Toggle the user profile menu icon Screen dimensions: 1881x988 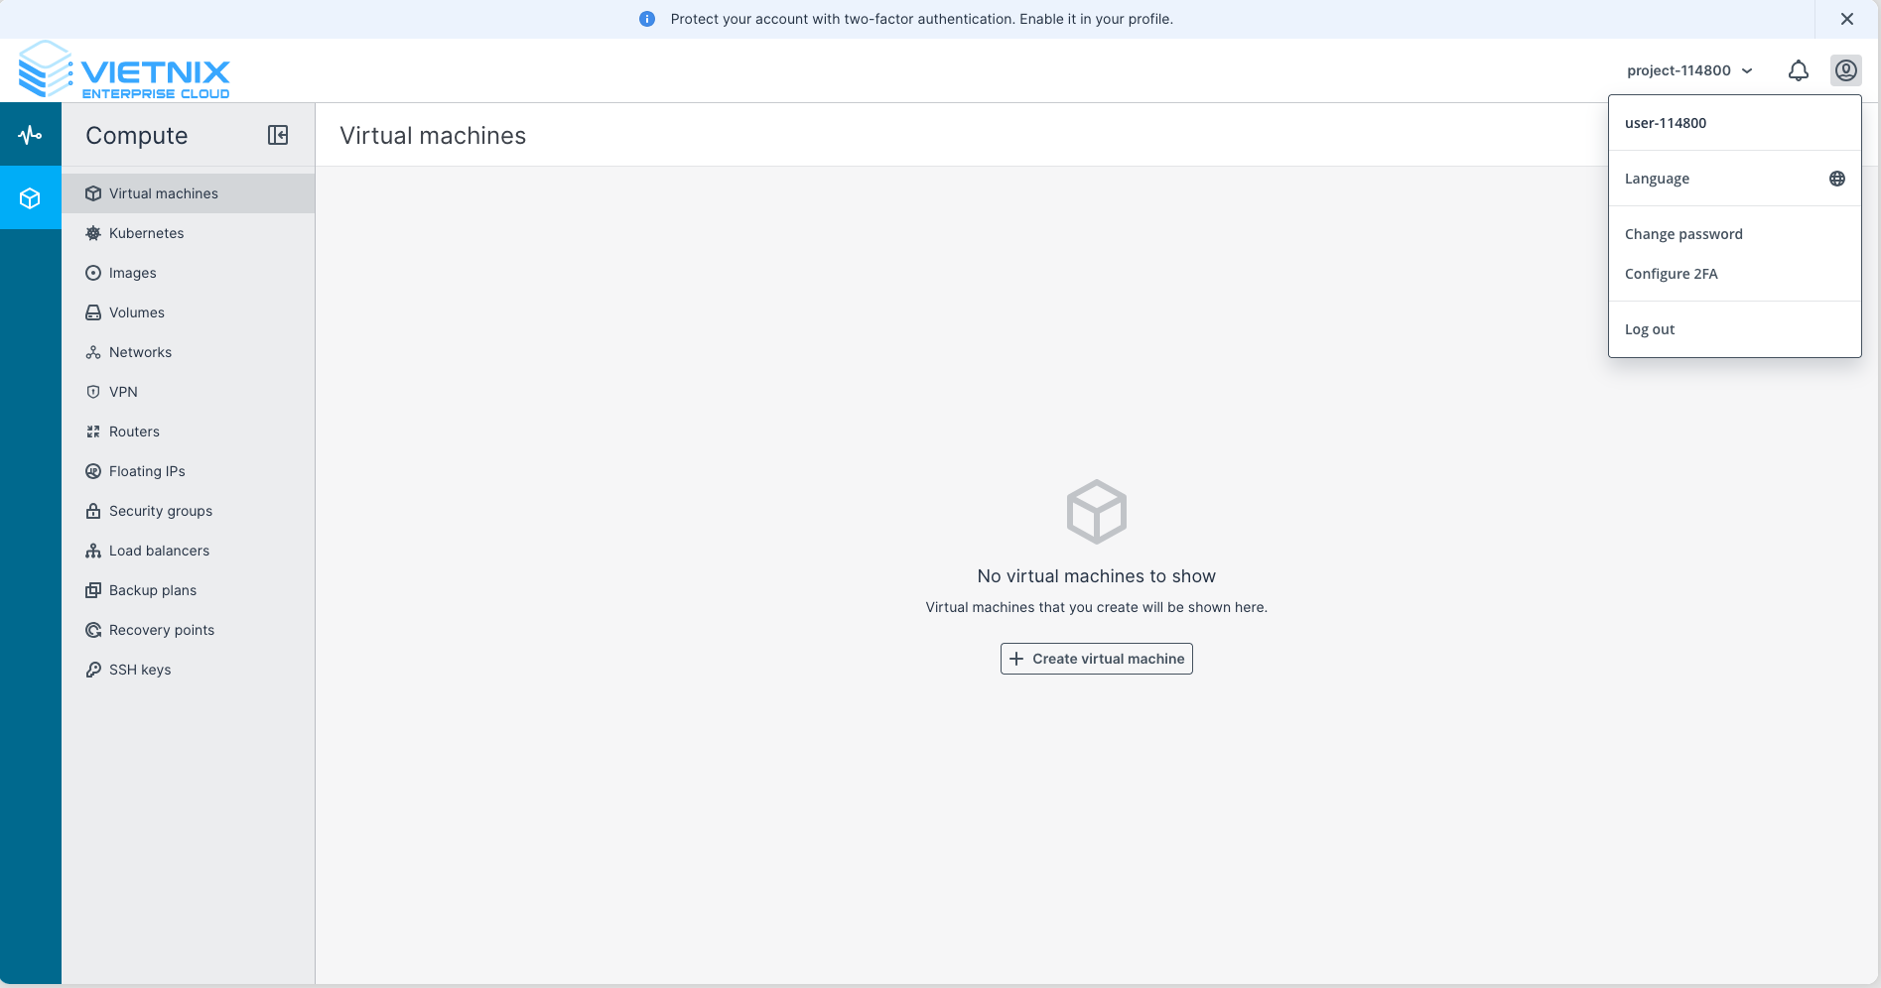point(1845,70)
